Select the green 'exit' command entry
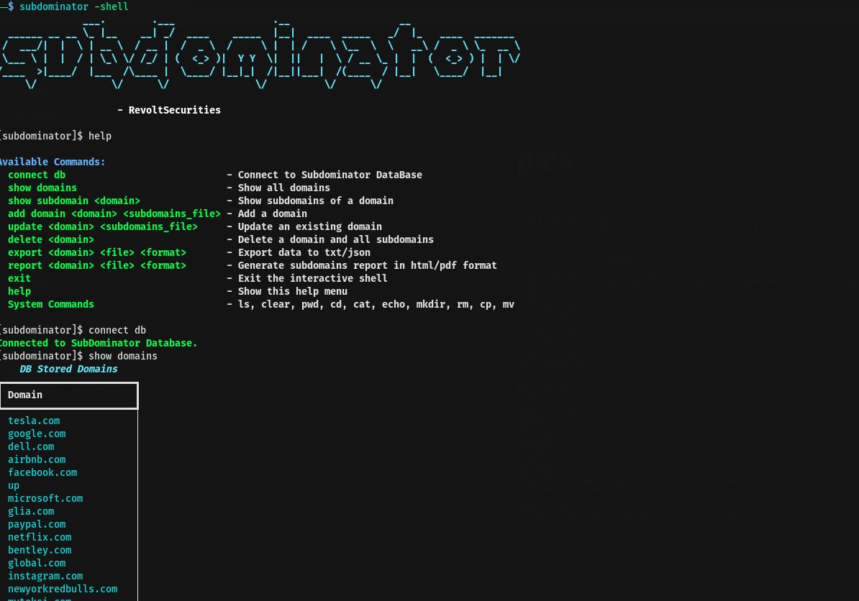The height and width of the screenshot is (601, 859). [19, 279]
